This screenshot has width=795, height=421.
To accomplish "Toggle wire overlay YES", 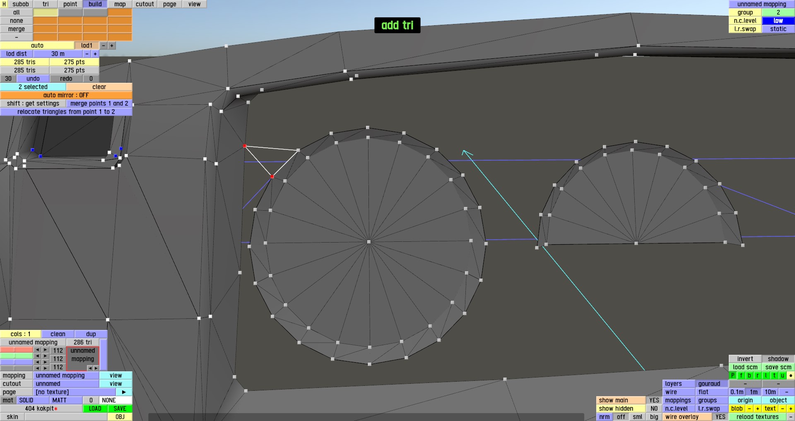I will [x=720, y=417].
